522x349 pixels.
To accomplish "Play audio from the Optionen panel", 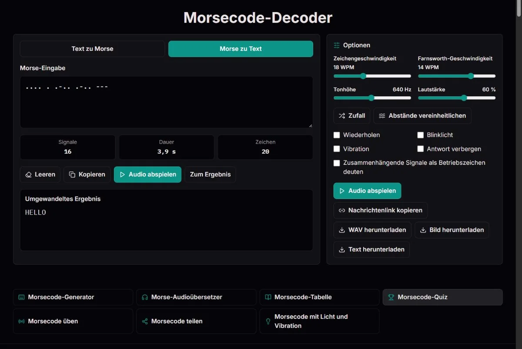I will pyautogui.click(x=367, y=191).
